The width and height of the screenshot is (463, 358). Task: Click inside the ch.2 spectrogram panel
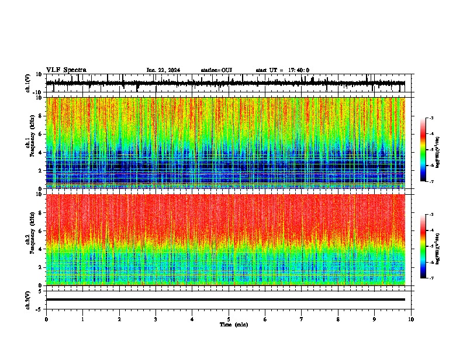click(226, 240)
